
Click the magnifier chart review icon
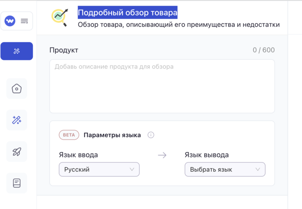(60, 17)
